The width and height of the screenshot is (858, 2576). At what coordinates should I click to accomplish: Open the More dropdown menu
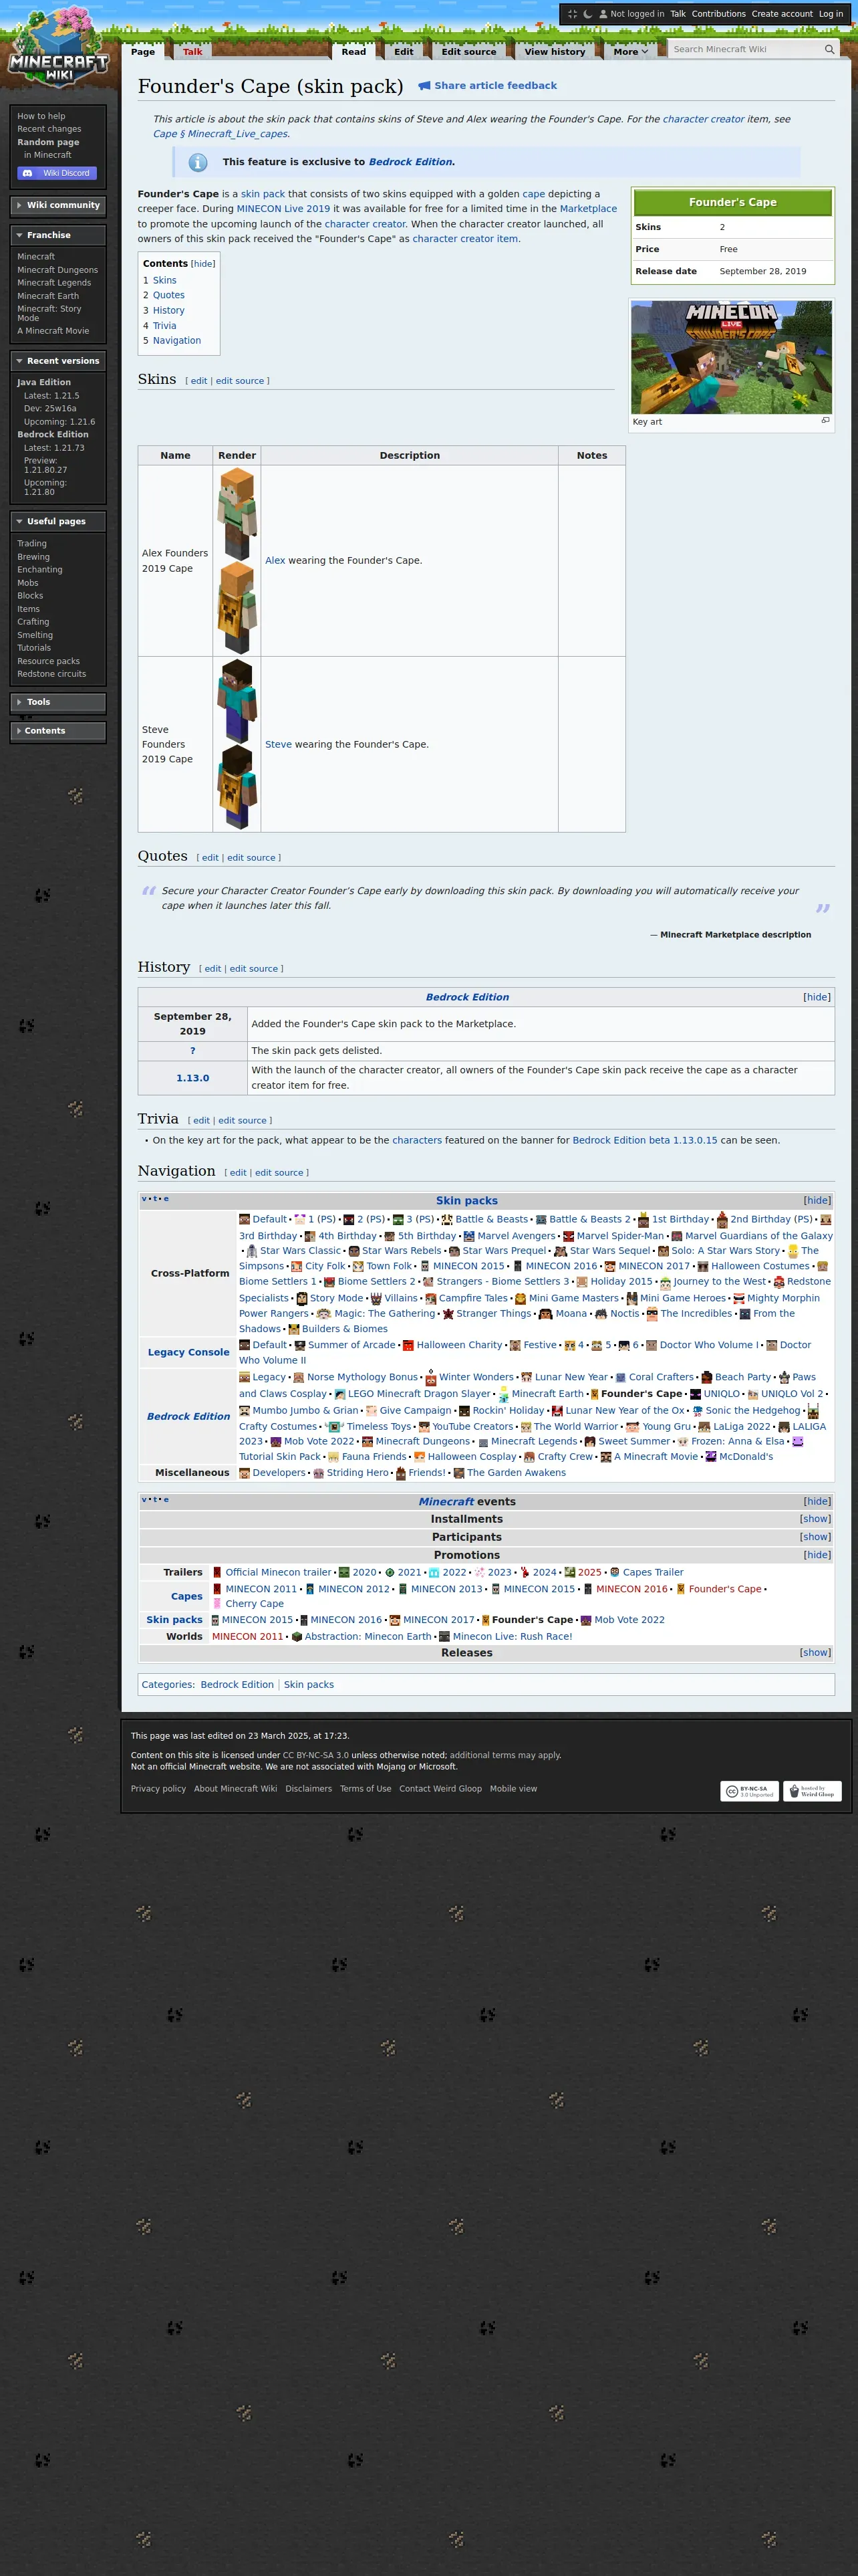[630, 52]
